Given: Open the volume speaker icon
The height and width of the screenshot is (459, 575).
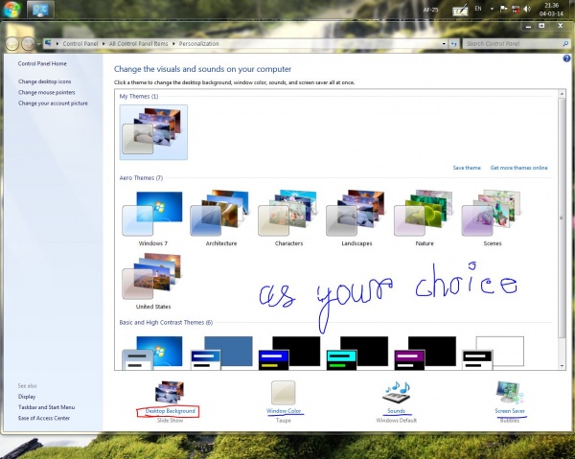Looking at the screenshot, I should pyautogui.click(x=527, y=9).
